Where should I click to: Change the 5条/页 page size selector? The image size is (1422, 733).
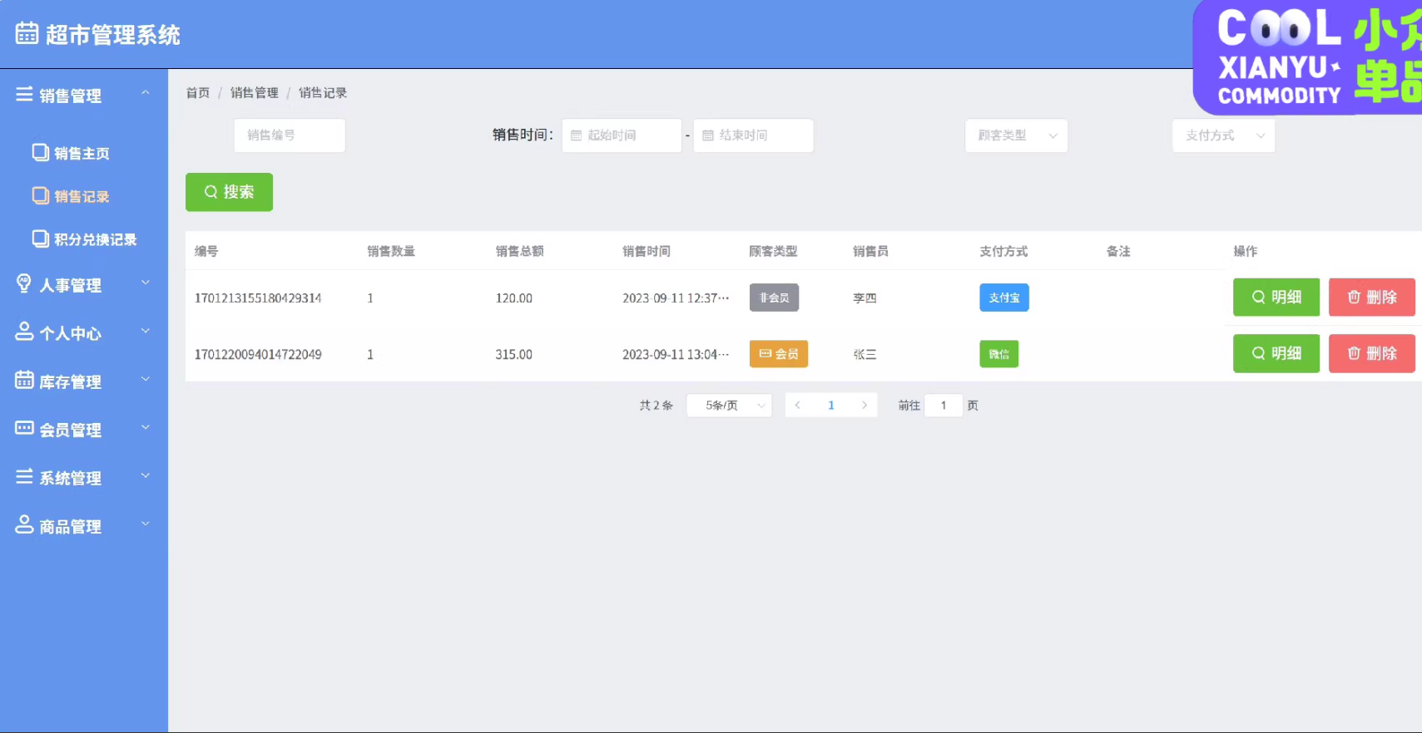[729, 406]
